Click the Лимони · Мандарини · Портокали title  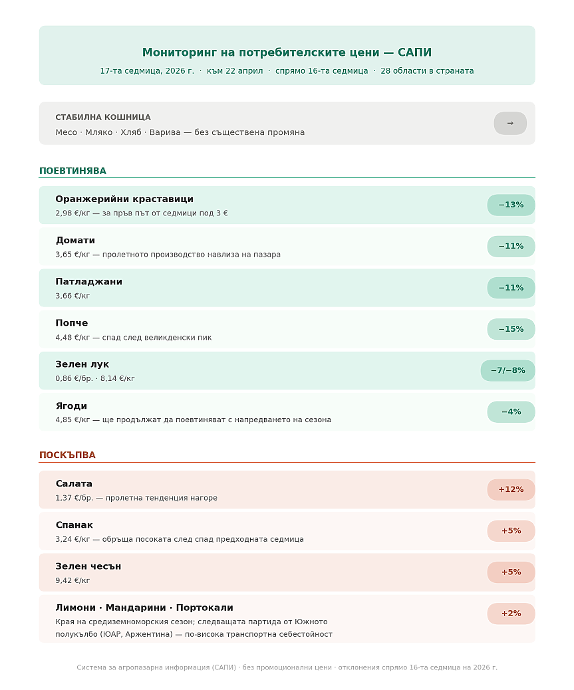144,608
